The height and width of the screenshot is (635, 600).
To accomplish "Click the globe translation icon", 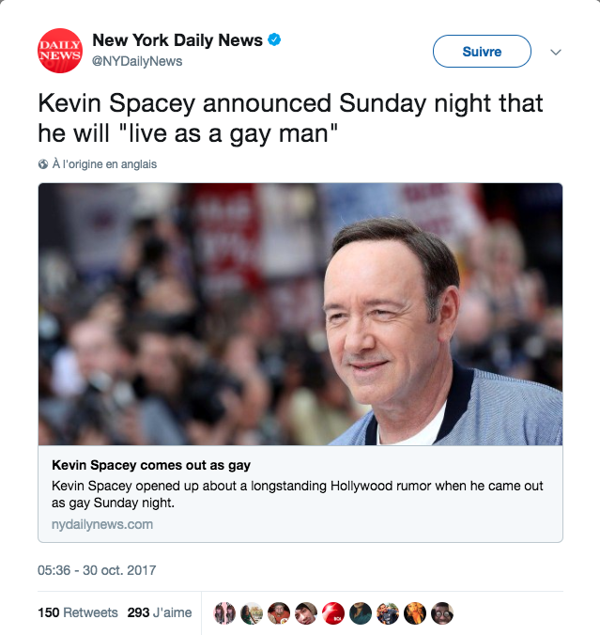I will point(43,164).
